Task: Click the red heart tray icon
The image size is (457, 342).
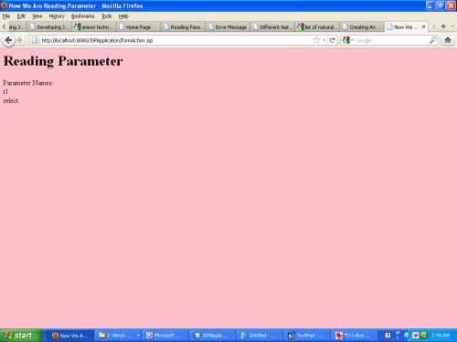Action: coord(416,336)
